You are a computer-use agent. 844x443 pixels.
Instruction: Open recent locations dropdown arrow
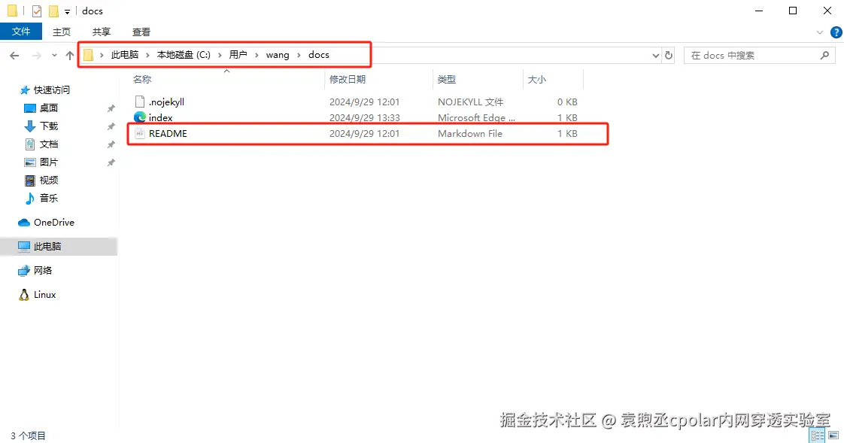(x=54, y=56)
